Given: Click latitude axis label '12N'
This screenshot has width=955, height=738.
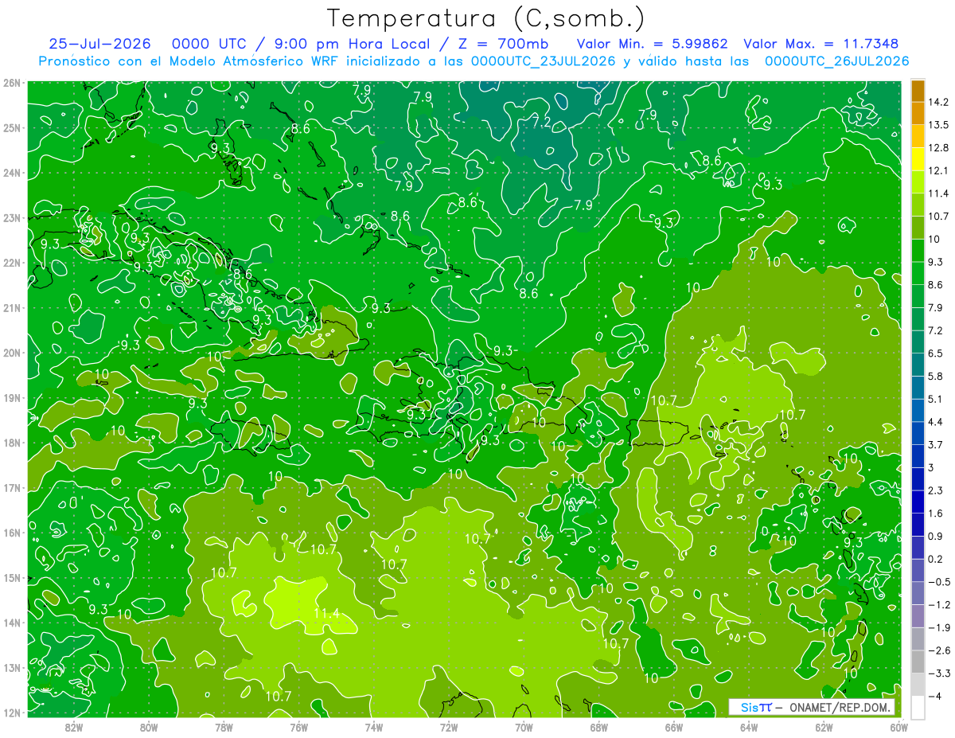Looking at the screenshot, I should pos(11,713).
